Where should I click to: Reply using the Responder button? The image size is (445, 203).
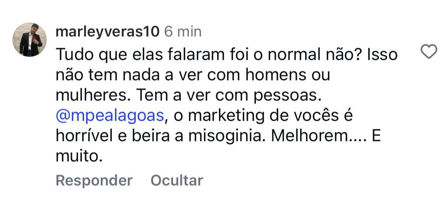94,180
